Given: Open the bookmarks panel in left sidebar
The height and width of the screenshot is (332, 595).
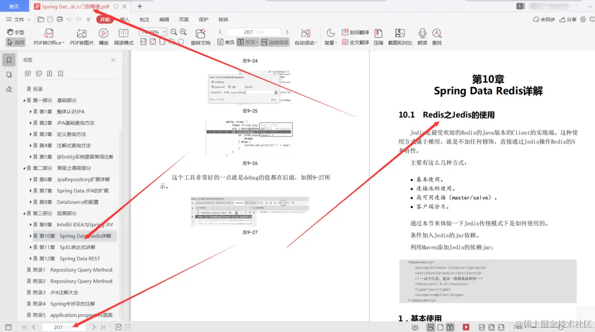Looking at the screenshot, I should 9,60.
